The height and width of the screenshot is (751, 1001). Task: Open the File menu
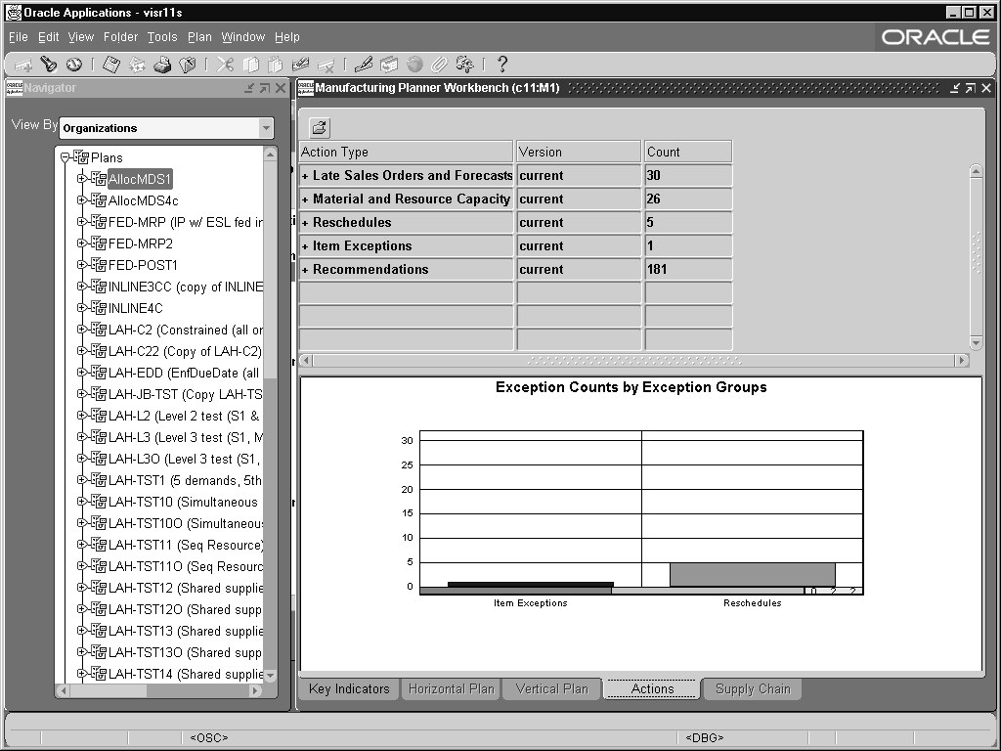click(19, 37)
